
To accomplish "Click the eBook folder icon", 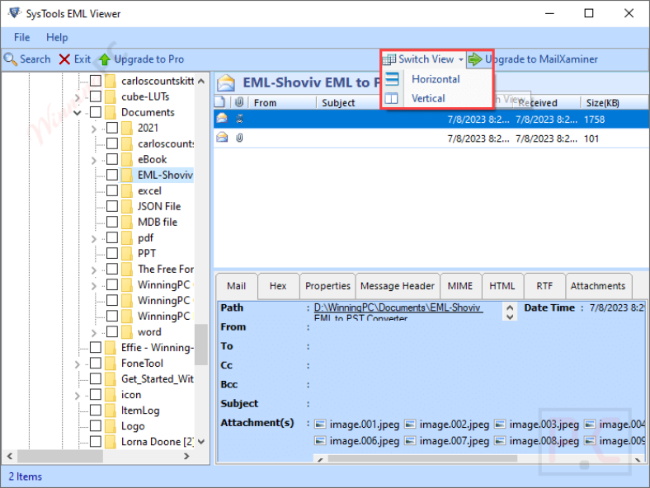I will click(x=127, y=159).
